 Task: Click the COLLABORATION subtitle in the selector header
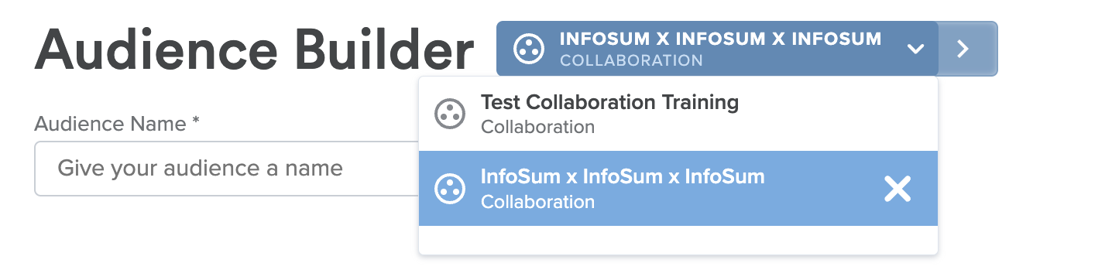631,60
